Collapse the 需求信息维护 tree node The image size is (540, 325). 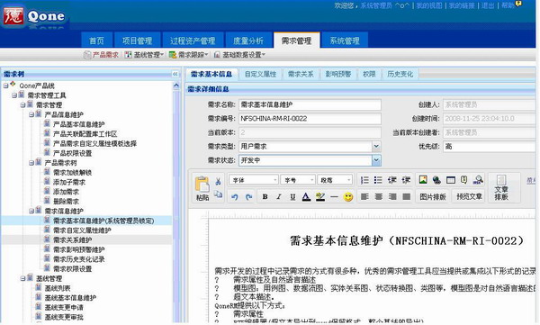coord(31,211)
